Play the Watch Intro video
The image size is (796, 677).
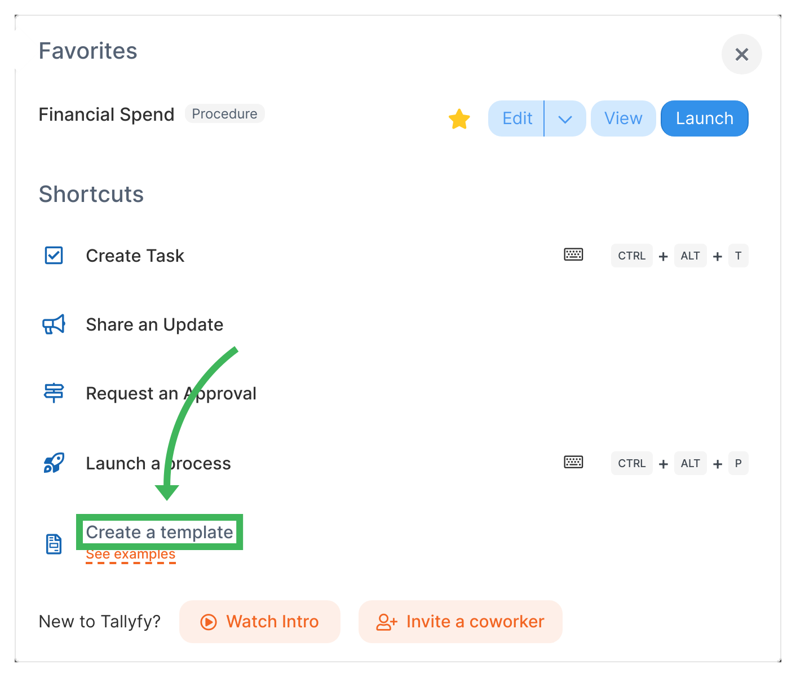260,622
